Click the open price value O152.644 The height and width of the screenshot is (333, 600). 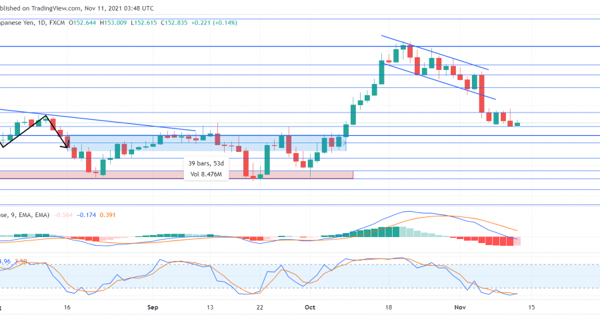pyautogui.click(x=82, y=23)
